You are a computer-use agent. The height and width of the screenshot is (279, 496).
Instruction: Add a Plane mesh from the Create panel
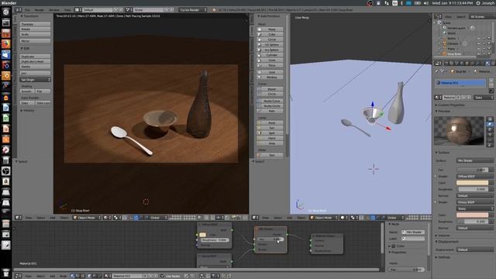pos(270,29)
